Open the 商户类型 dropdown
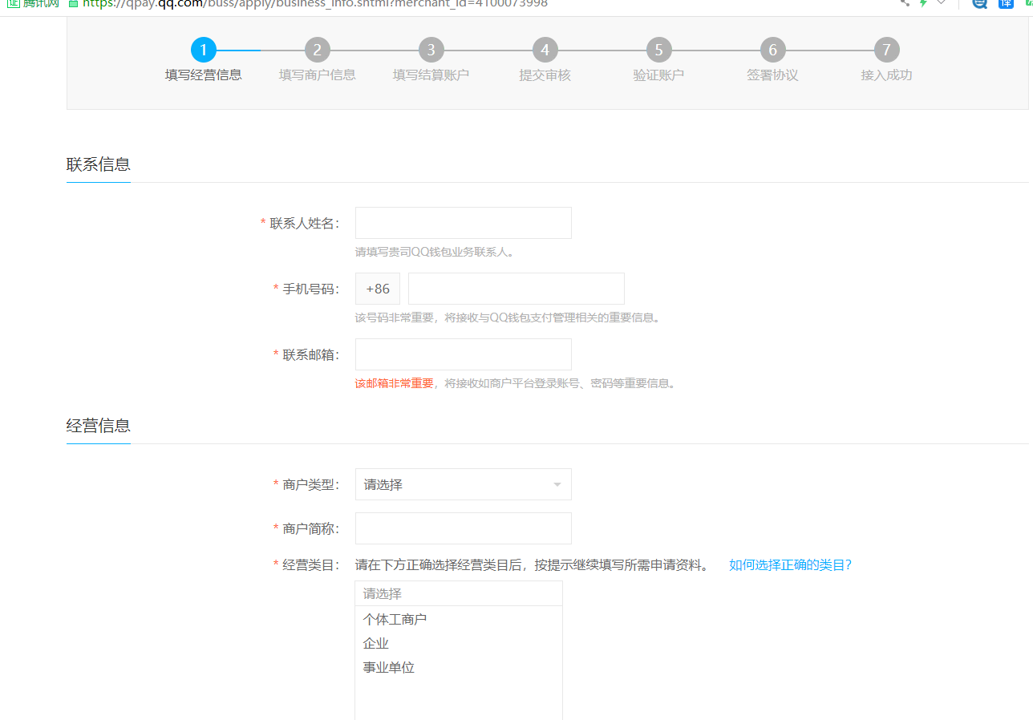1033x720 pixels. 463,484
